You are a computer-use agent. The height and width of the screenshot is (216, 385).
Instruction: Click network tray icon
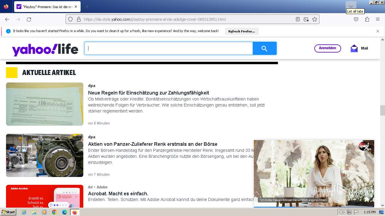pos(349,212)
